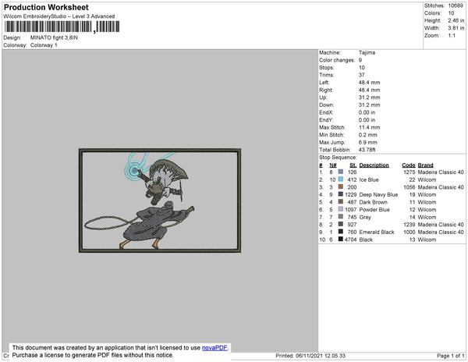Click the 'N#' column header
This screenshot has width=468, height=362.
[333, 165]
